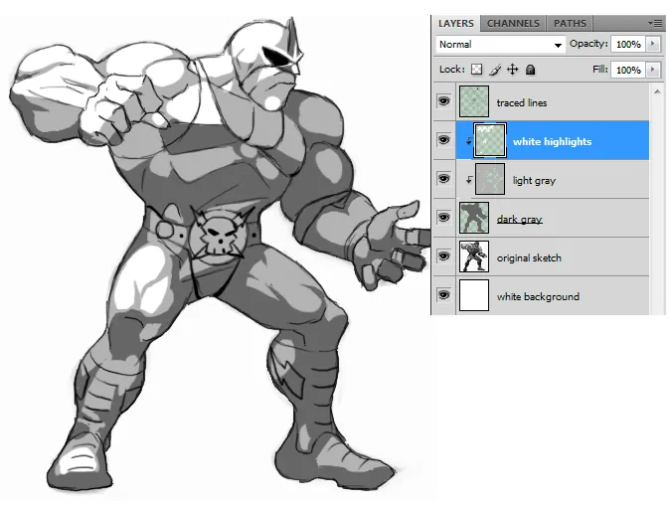The height and width of the screenshot is (507, 672).
Task: Open the Fill slider arrow
Action: point(653,70)
